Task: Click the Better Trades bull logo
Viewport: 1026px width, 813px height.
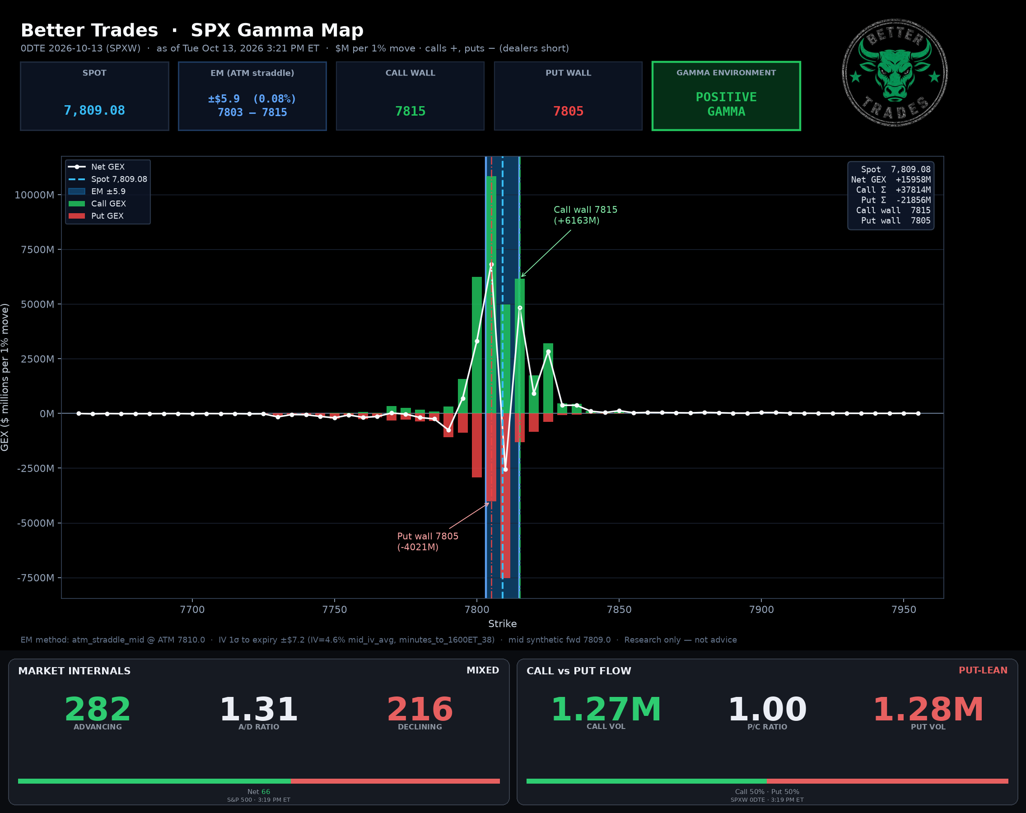Action: click(x=895, y=73)
